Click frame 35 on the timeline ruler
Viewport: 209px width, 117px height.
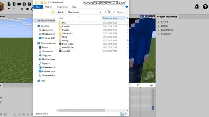pyautogui.click(x=138, y=85)
